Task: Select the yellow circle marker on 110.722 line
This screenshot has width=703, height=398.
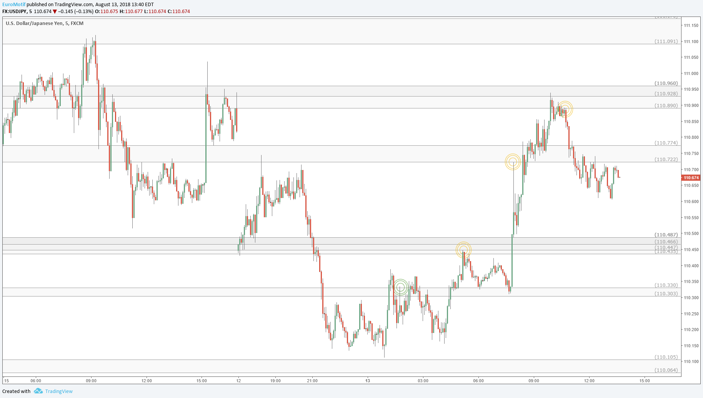Action: (x=513, y=162)
